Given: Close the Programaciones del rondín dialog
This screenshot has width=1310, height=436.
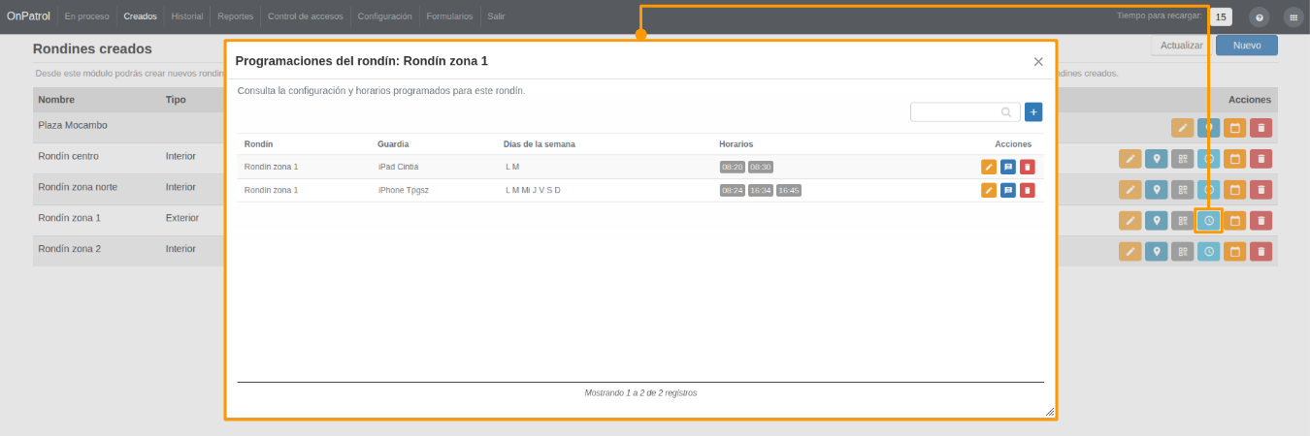Looking at the screenshot, I should tap(1038, 61).
